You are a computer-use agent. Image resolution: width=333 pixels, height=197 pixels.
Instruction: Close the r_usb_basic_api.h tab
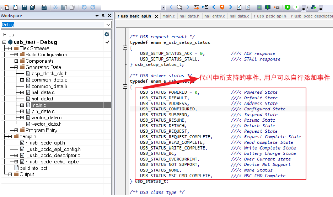[x=156, y=16]
